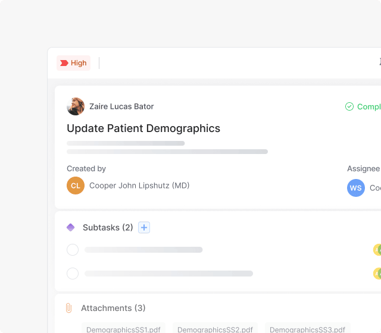Click Zaire Lucas Bator's profile photo
381x333 pixels.
(x=76, y=106)
